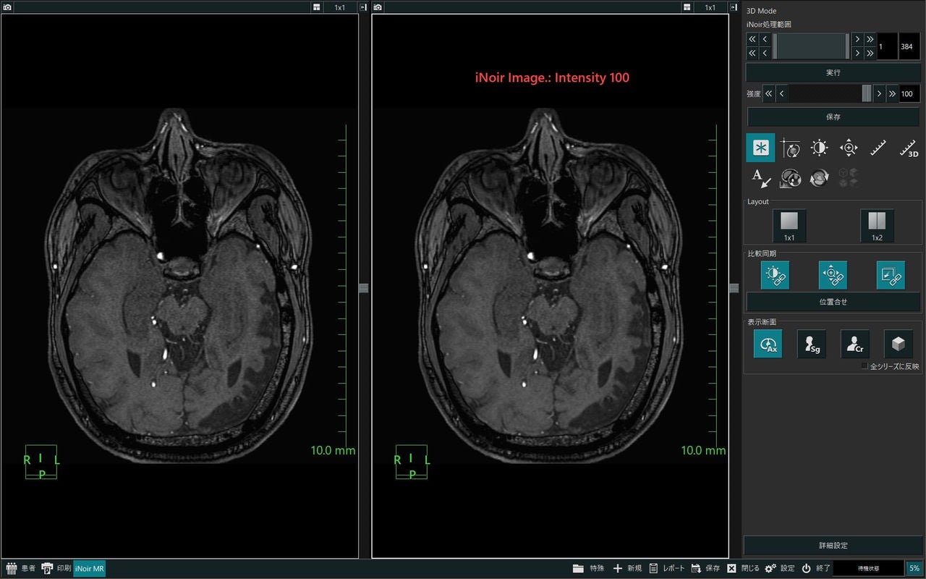Click the intensity value field showing 100
Image resolution: width=926 pixels, height=579 pixels.
[x=909, y=94]
